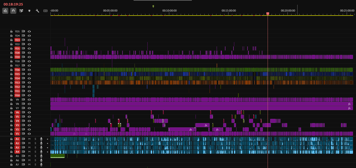Toggle track lock on V9
The height and width of the screenshot is (168, 356).
(11, 100)
